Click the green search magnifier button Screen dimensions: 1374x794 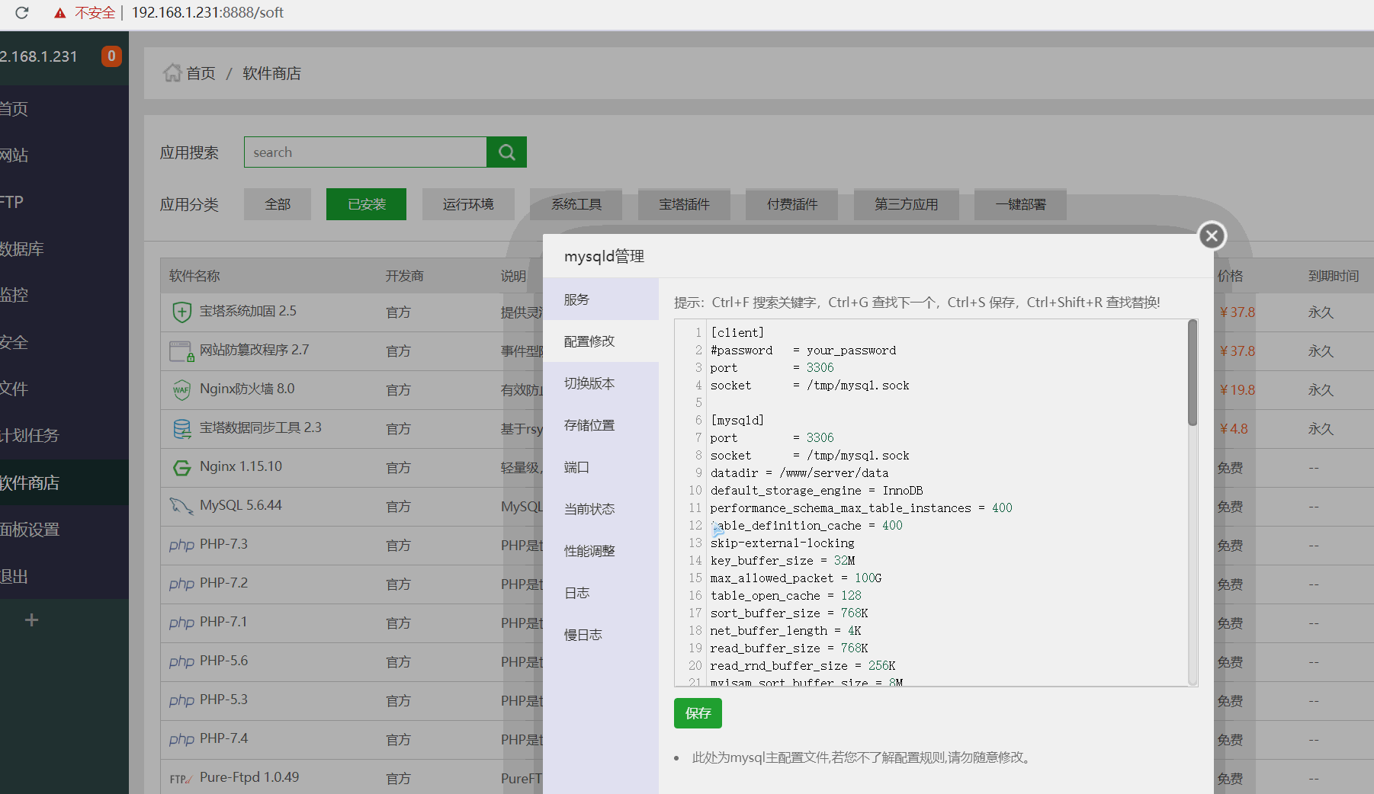506,152
